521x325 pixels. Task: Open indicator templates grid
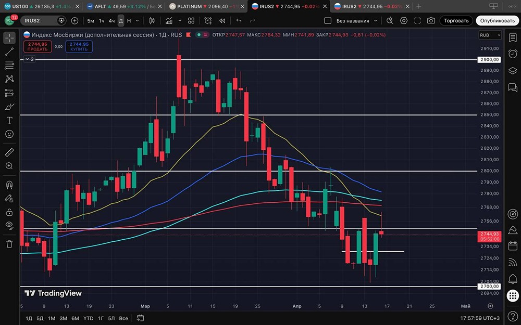point(191,21)
